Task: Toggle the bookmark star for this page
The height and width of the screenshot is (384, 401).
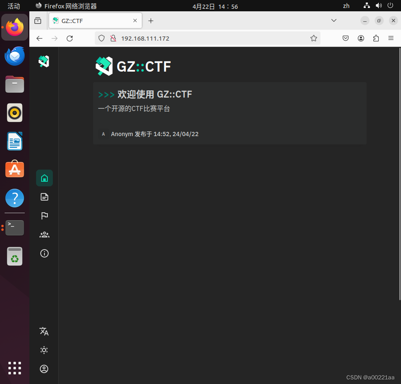Action: click(x=313, y=38)
